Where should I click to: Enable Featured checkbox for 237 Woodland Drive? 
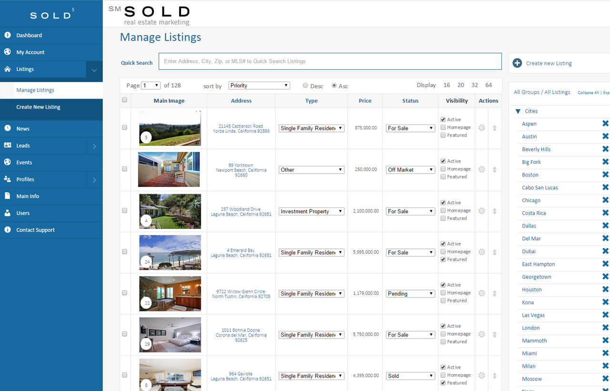pos(443,218)
